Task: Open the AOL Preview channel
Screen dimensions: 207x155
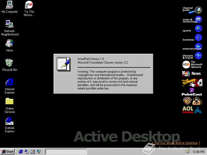Action: point(192,110)
